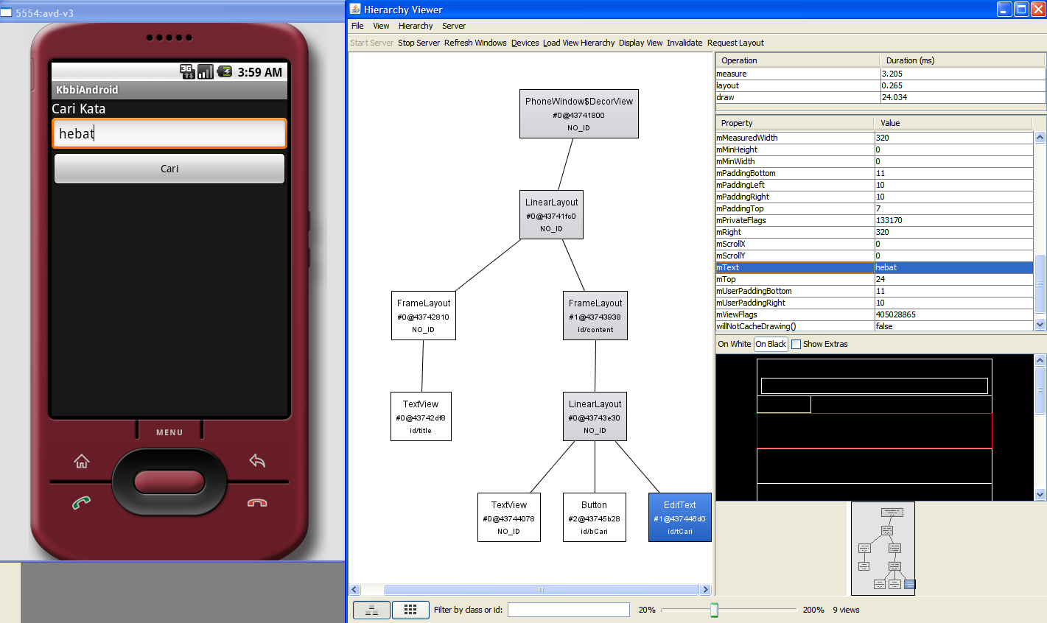This screenshot has width=1047, height=623.
Task: Click the Cari button in the app
Action: tap(169, 169)
